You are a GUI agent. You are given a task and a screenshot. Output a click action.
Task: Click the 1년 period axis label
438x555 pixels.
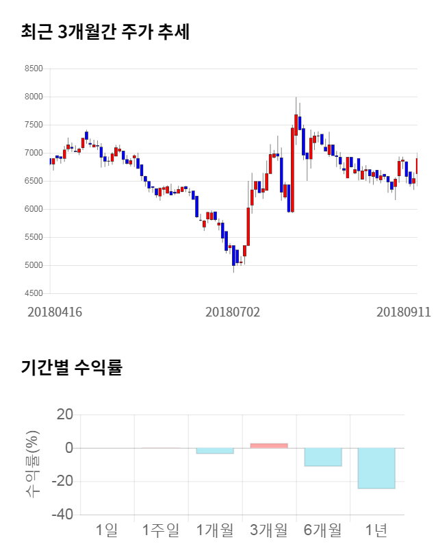[x=376, y=530]
